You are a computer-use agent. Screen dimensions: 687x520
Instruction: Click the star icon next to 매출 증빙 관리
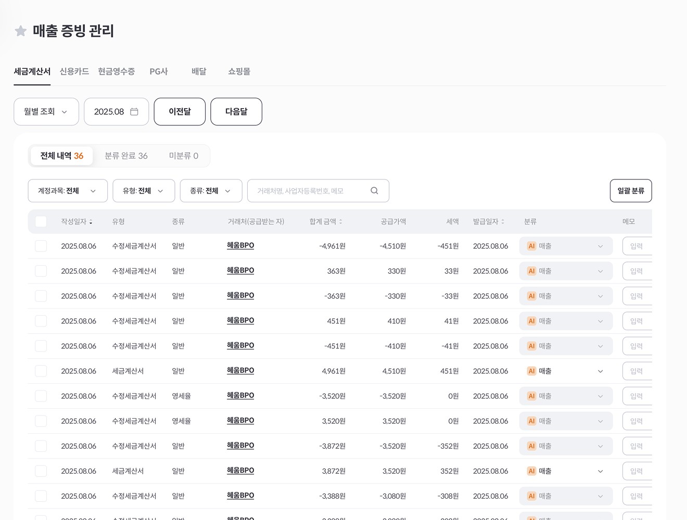click(20, 31)
